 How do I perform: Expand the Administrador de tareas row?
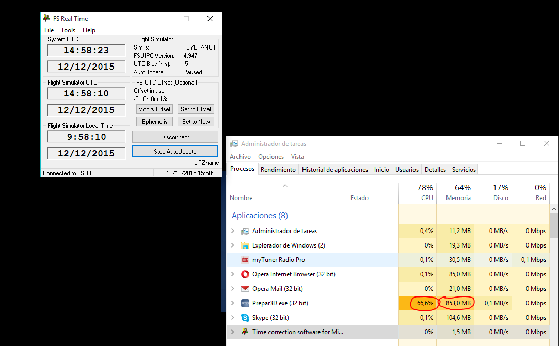pyautogui.click(x=233, y=231)
